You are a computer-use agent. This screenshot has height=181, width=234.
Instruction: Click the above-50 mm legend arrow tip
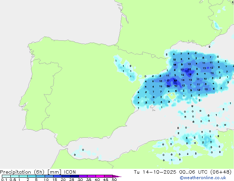[x=117, y=176]
